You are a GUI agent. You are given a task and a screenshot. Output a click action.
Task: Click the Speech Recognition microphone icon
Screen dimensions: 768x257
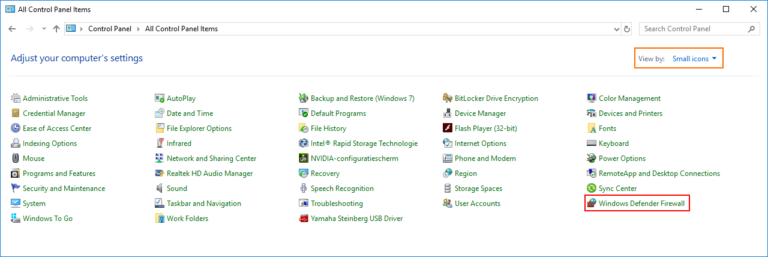(x=304, y=189)
